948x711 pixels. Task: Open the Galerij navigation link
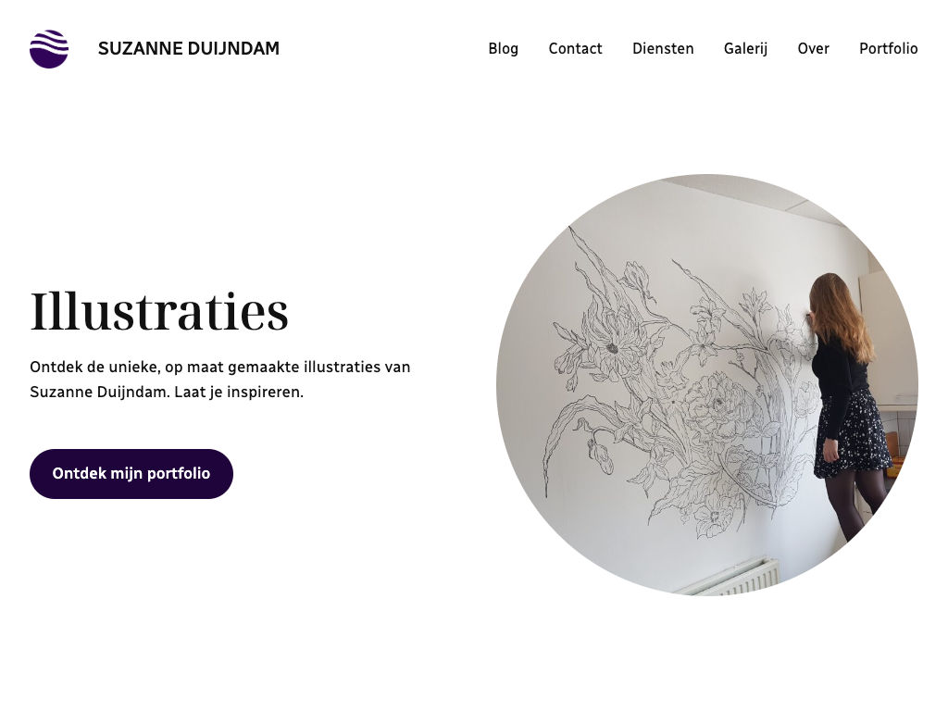coord(745,48)
